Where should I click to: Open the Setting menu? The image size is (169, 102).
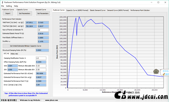(9, 6)
